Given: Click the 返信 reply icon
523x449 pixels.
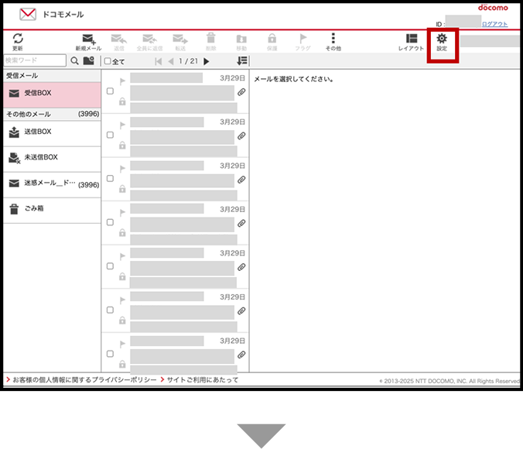Looking at the screenshot, I should (118, 39).
